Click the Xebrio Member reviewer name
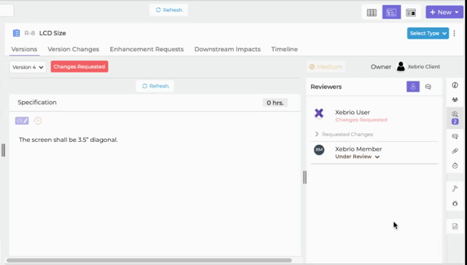Image resolution: width=467 pixels, height=265 pixels. coord(358,149)
